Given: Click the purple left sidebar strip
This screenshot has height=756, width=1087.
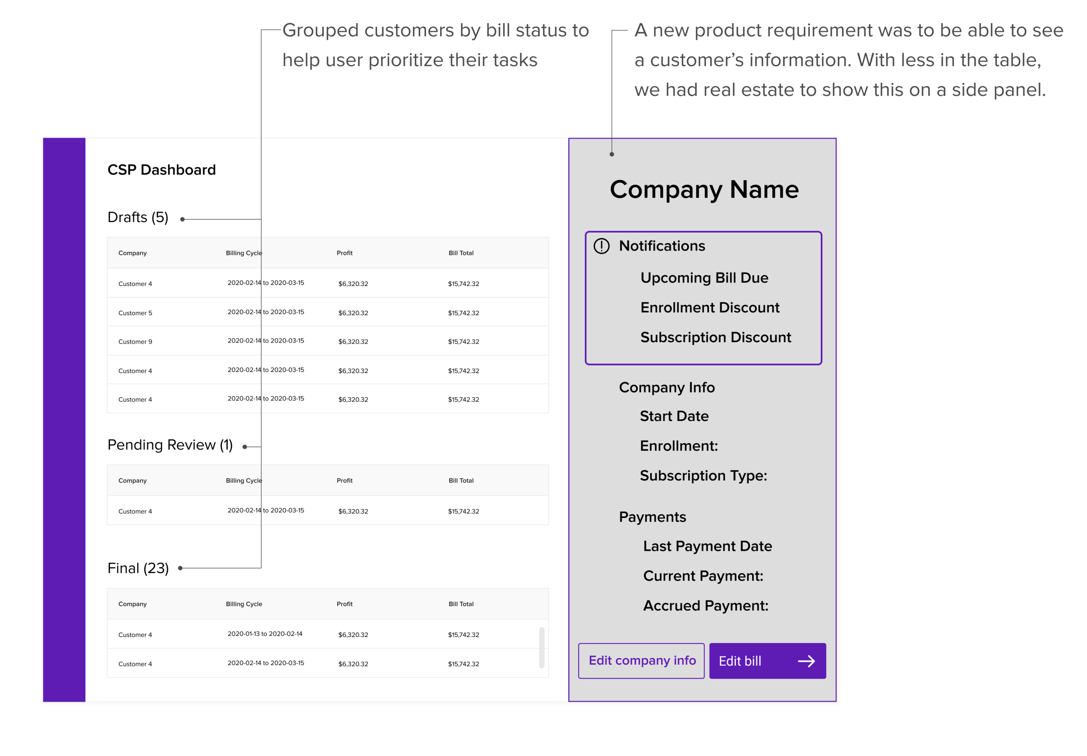Looking at the screenshot, I should click(64, 420).
